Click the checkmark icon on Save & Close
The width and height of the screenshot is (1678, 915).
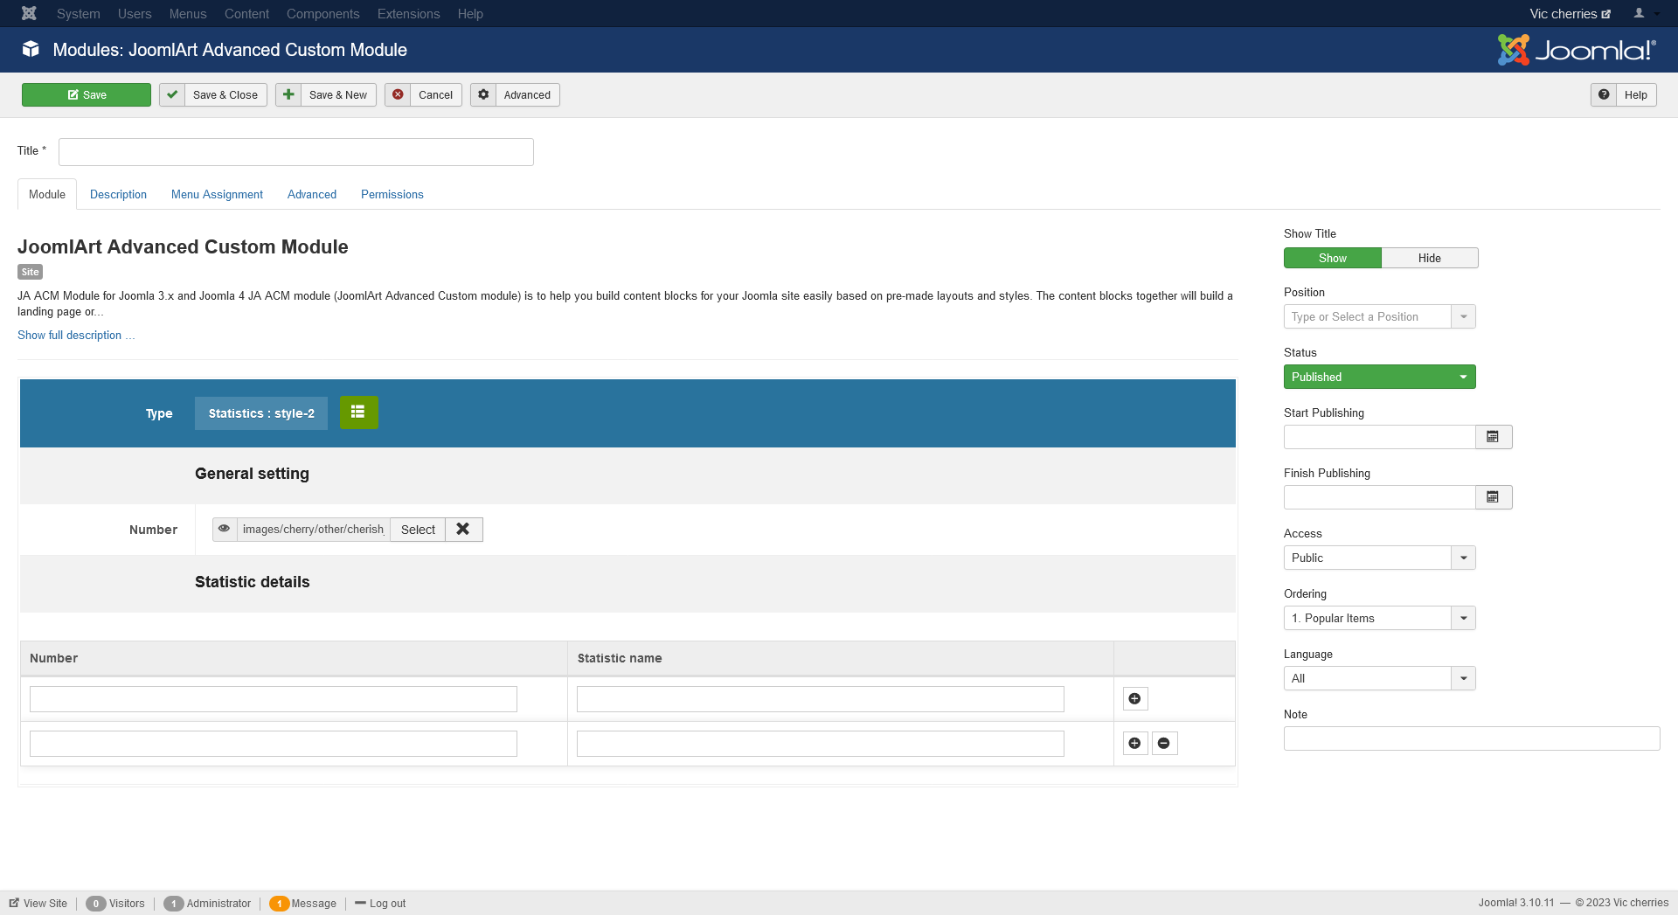coord(172,94)
